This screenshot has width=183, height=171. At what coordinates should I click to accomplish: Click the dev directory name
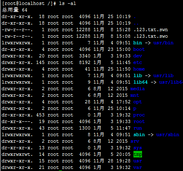[x=138, y=56]
